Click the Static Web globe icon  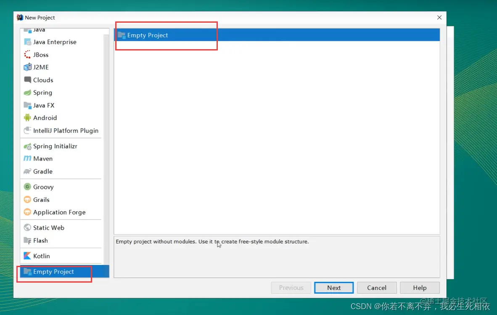click(x=28, y=228)
